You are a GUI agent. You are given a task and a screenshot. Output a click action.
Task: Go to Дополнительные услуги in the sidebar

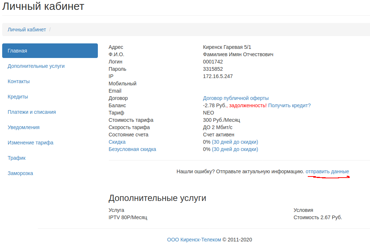pos(36,66)
